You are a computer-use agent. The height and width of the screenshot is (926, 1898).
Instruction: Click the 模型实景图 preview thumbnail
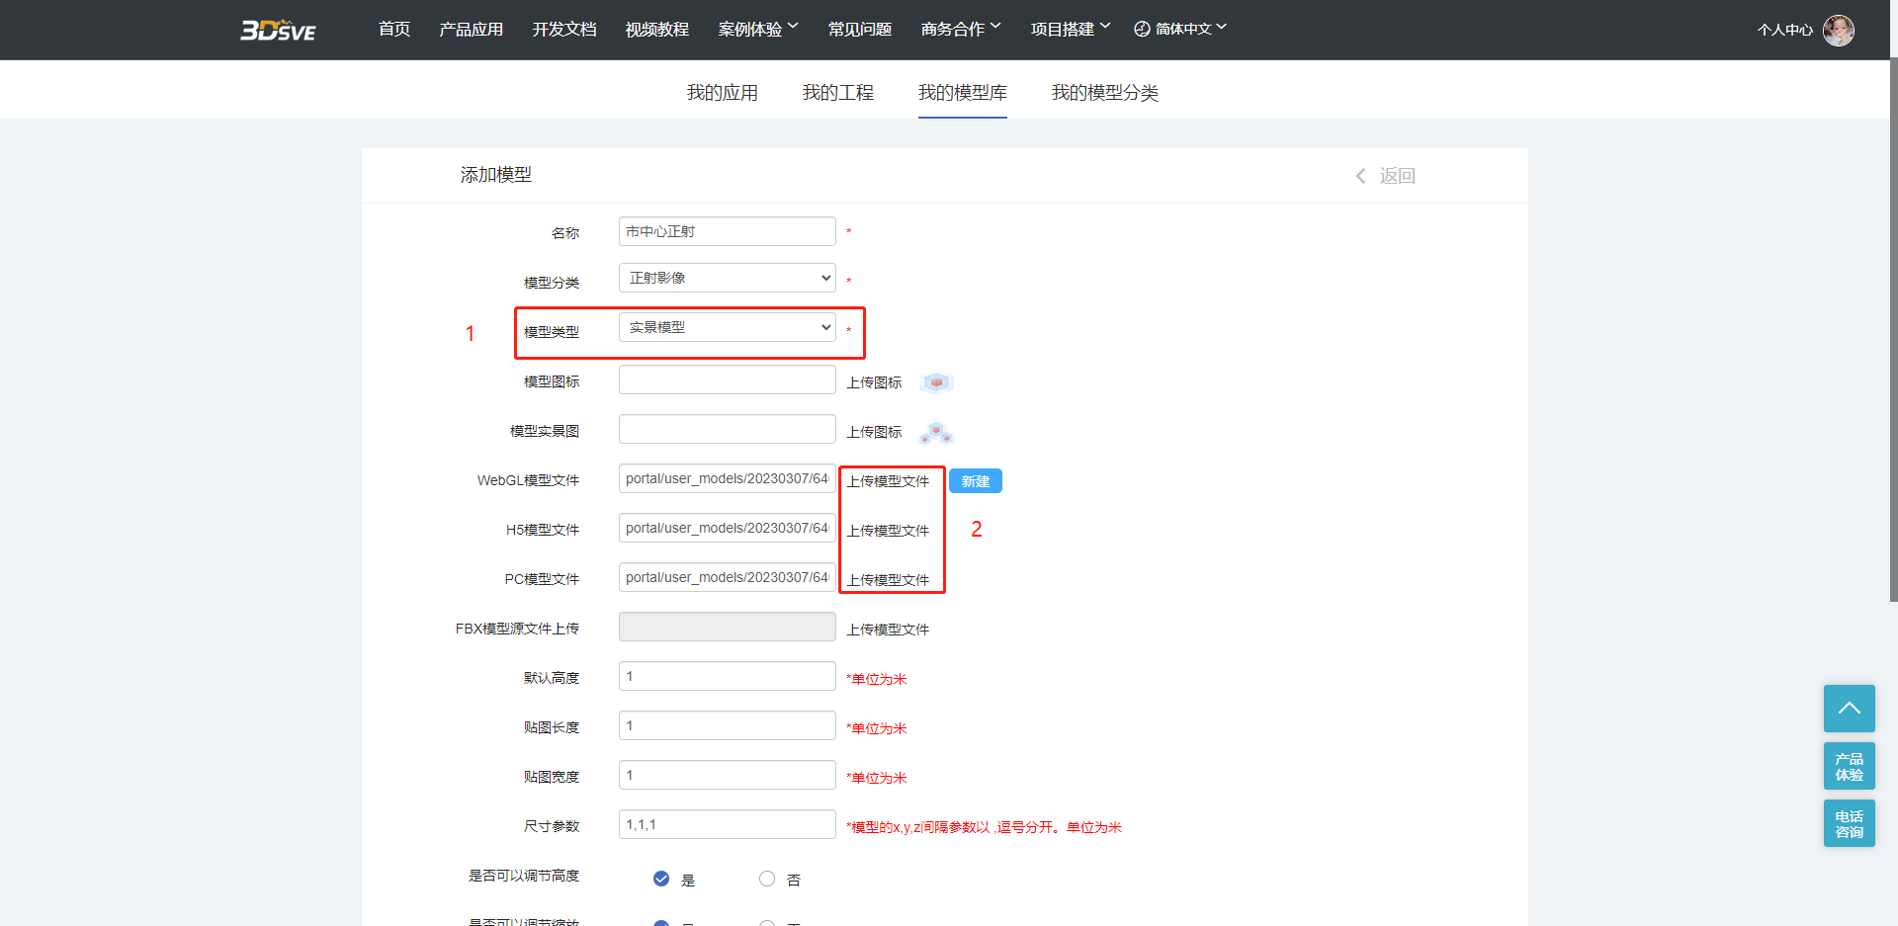935,432
